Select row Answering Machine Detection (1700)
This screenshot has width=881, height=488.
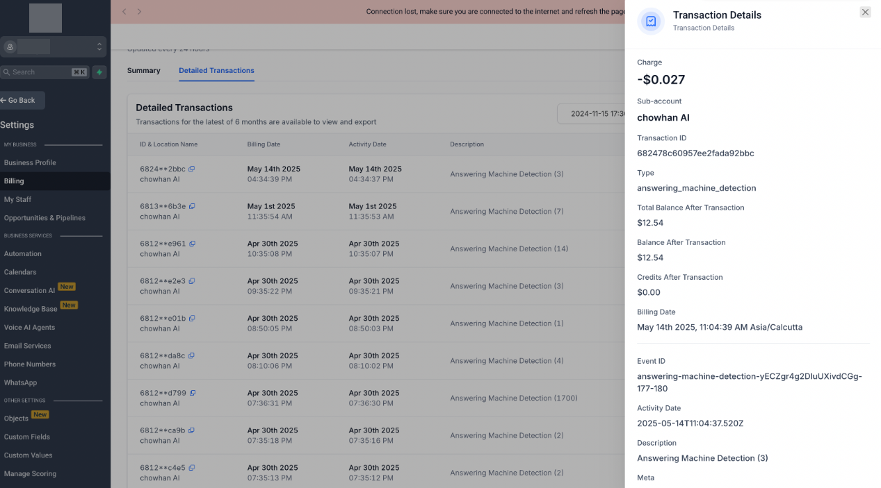click(x=376, y=398)
